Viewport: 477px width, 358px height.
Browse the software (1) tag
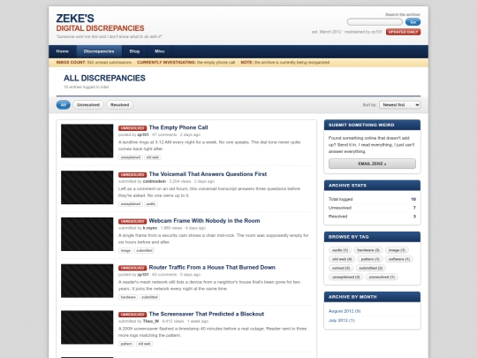pyautogui.click(x=399, y=259)
